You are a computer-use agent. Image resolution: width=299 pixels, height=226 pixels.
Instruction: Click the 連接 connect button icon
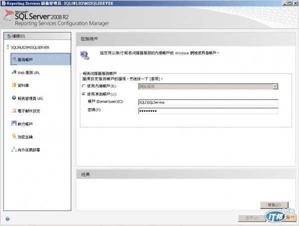click(9, 36)
